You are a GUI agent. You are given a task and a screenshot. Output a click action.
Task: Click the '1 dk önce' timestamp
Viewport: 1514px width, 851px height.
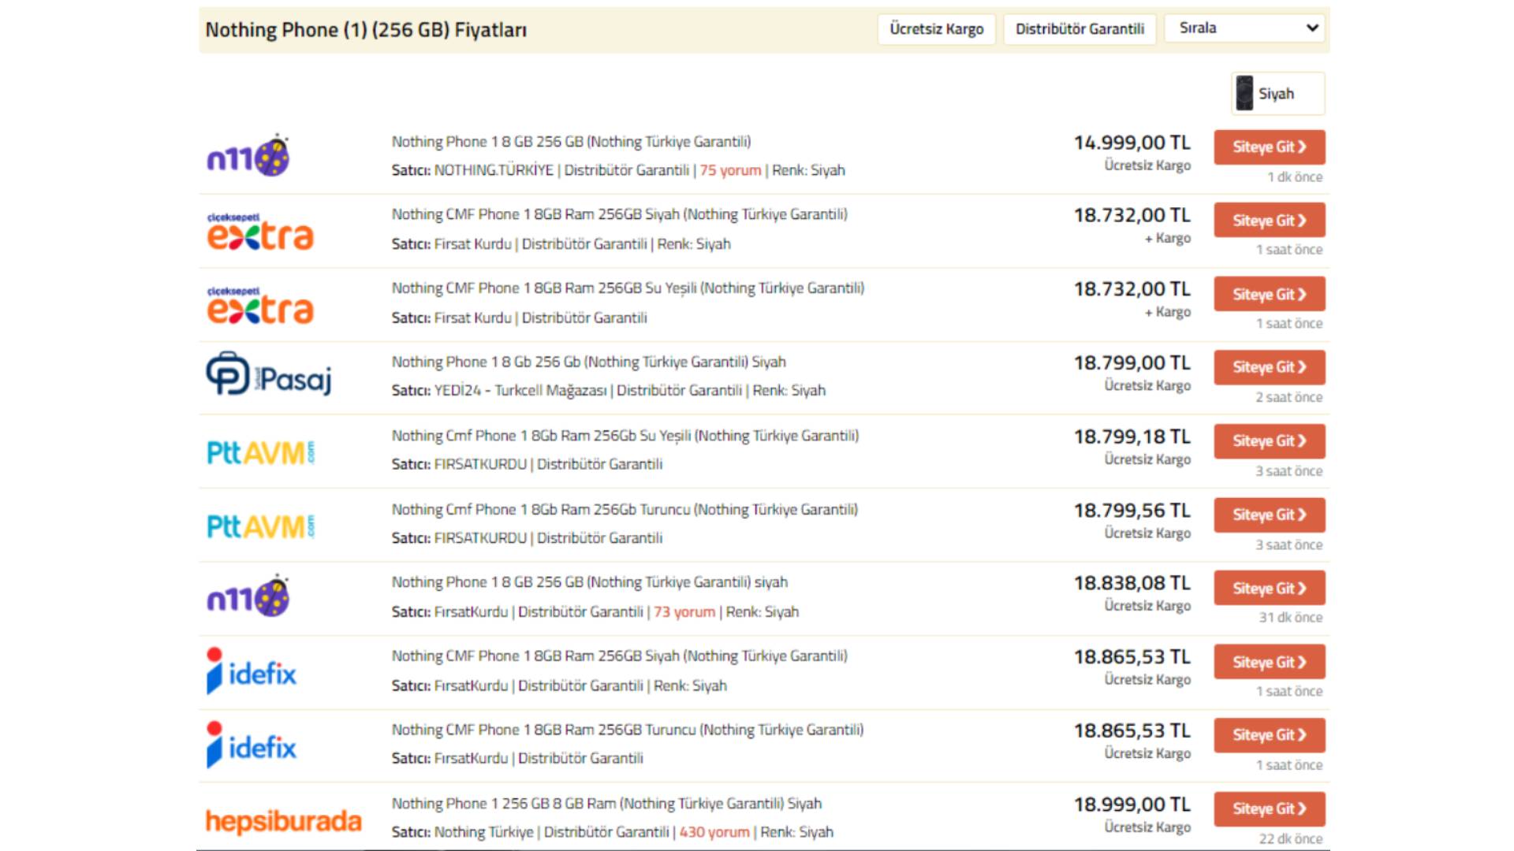coord(1295,177)
